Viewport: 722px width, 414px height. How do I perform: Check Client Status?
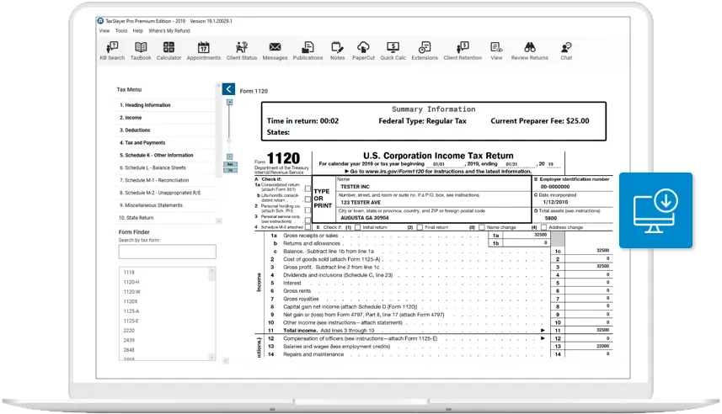click(x=242, y=50)
